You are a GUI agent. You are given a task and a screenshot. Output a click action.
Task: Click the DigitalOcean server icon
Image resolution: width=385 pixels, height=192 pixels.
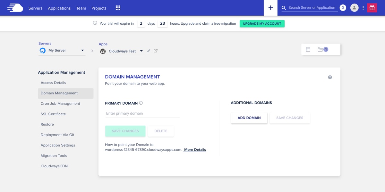coord(42,51)
